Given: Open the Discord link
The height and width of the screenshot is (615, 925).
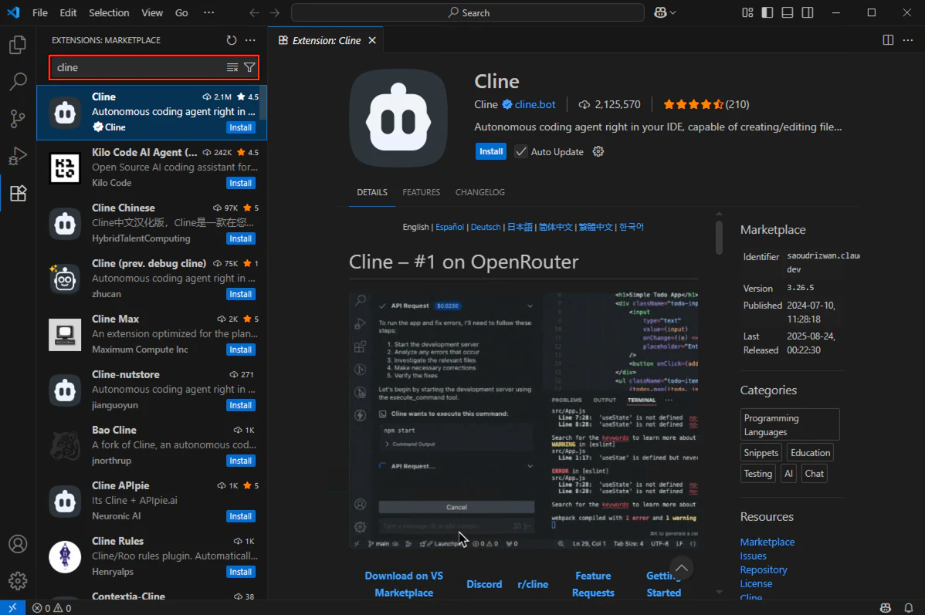Looking at the screenshot, I should click(484, 584).
